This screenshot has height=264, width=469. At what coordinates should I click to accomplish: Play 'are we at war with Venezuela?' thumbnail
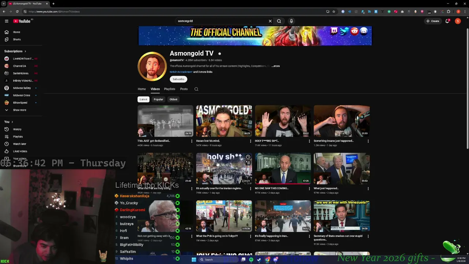[341, 216]
